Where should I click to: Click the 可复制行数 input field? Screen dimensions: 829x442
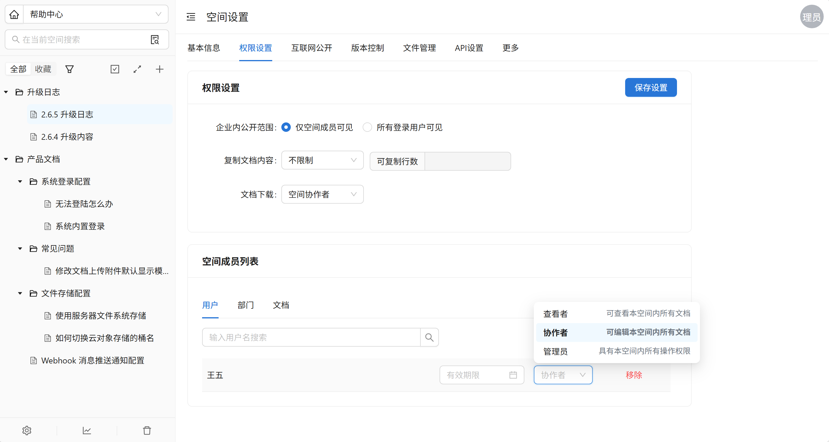[467, 161]
